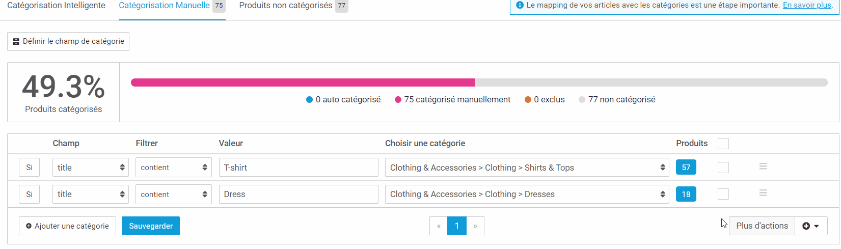Check the box for the Dress rule

tap(723, 194)
